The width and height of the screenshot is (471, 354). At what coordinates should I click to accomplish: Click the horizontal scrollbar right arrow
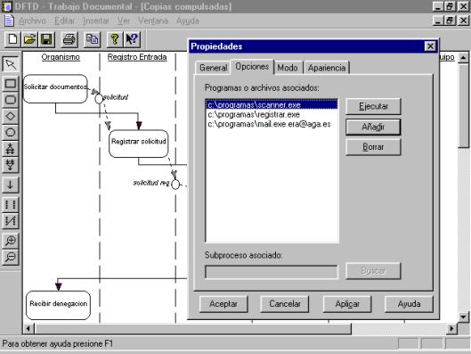[x=451, y=329]
